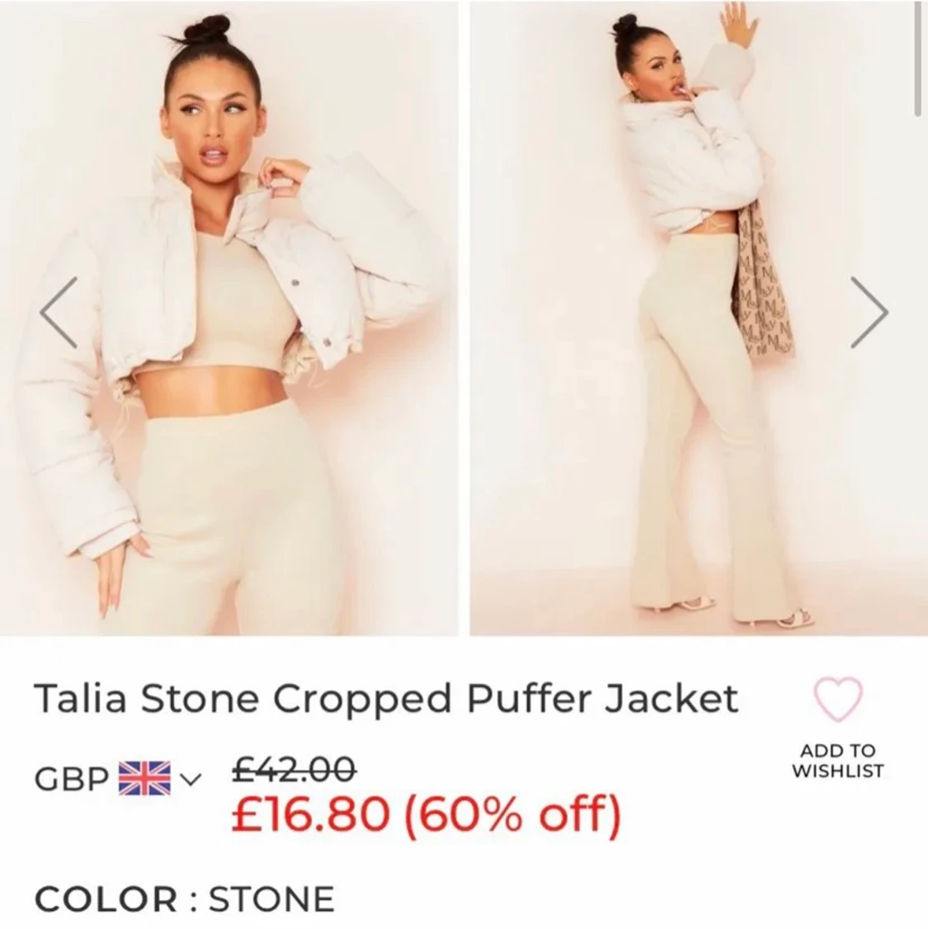Screen dimensions: 928x929
Task: Click the COLOR : STONE label
Action: [184, 898]
